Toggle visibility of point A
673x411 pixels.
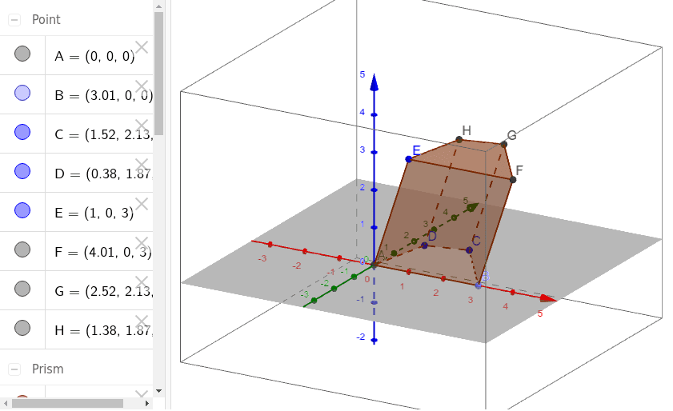22,54
